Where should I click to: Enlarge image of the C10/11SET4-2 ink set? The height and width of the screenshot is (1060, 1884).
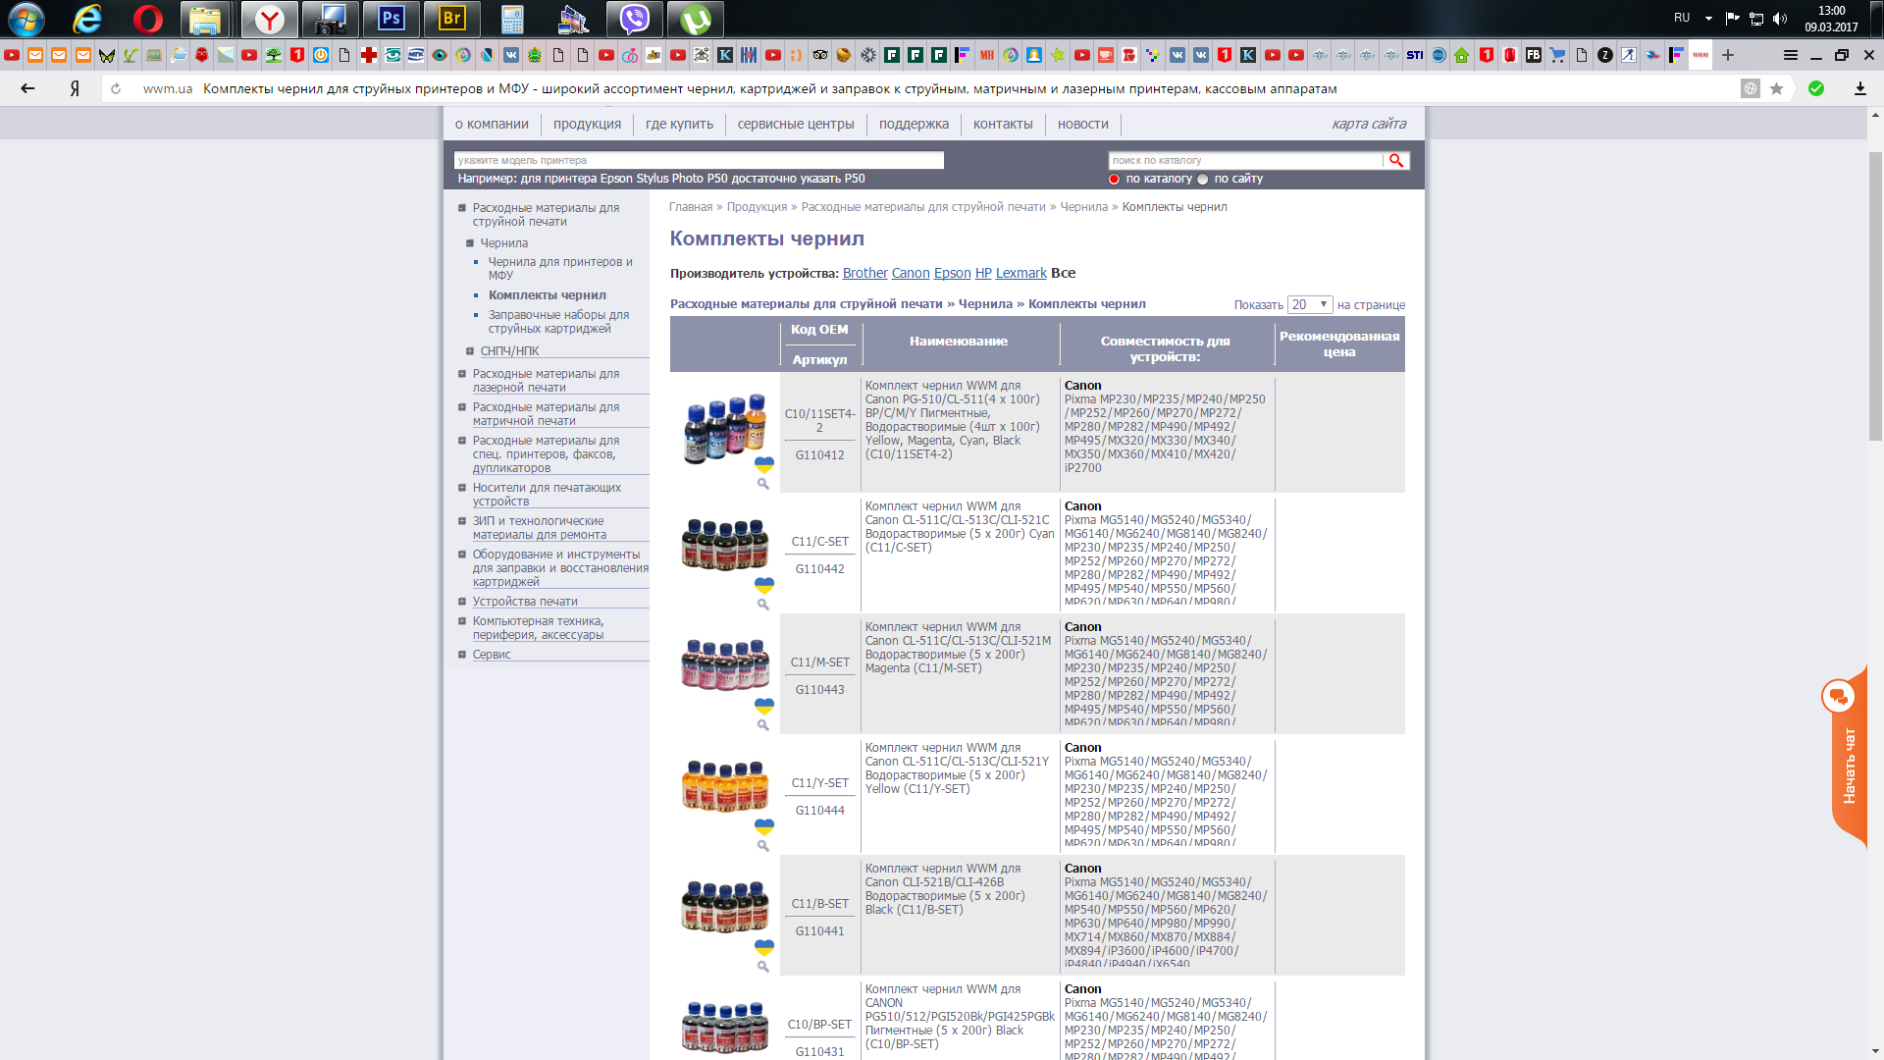click(762, 484)
